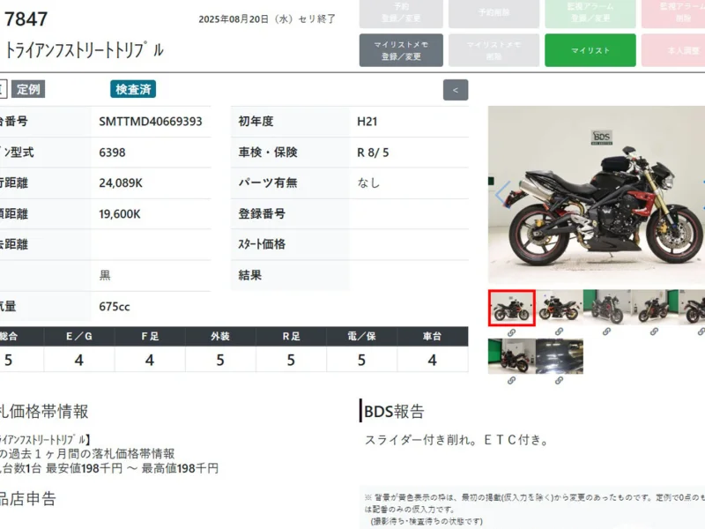
Task: Select 外装 score value 5
Action: [220, 360]
